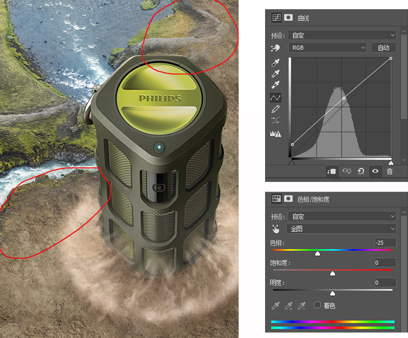Click the 自动 button
This screenshot has height=338, width=408.
(384, 47)
